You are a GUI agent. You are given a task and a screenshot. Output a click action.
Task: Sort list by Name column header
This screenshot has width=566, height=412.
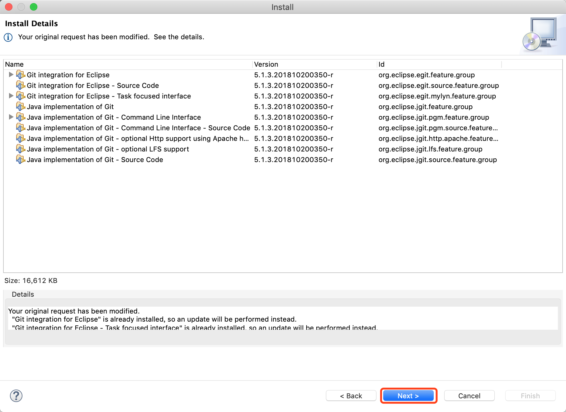click(x=128, y=65)
